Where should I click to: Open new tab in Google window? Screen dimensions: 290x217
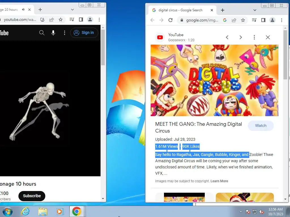click(x=223, y=10)
